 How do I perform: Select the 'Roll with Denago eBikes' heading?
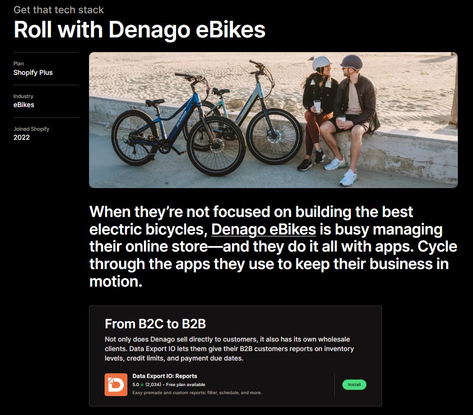[140, 30]
